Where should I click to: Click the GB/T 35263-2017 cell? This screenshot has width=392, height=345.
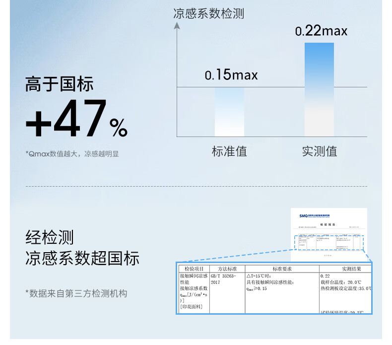(223, 279)
